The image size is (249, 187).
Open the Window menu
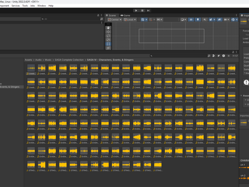point(42,6)
